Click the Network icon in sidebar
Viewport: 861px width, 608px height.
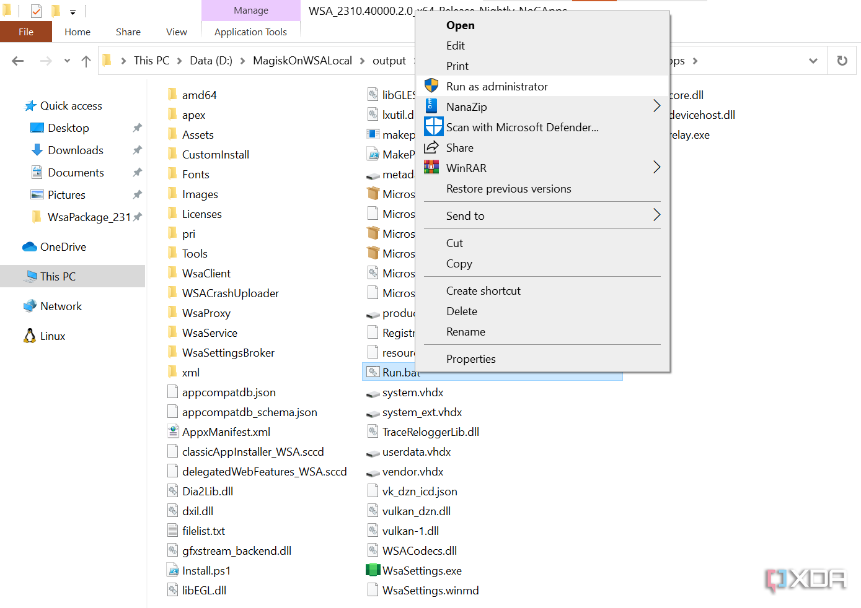(30, 306)
